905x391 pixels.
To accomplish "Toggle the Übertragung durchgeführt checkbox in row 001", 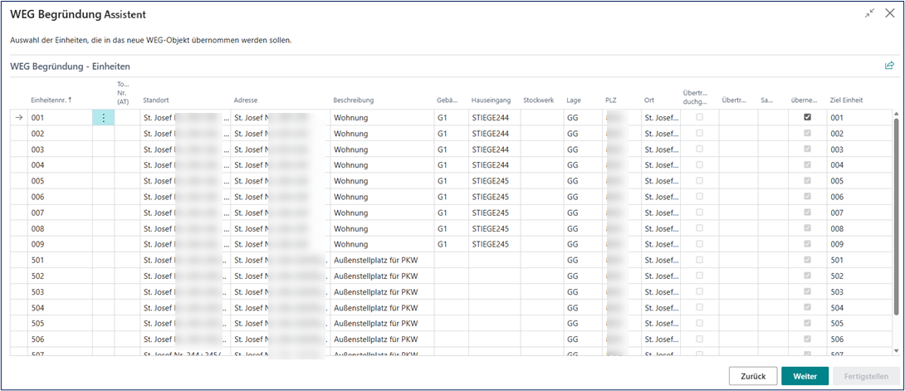I will click(x=698, y=118).
